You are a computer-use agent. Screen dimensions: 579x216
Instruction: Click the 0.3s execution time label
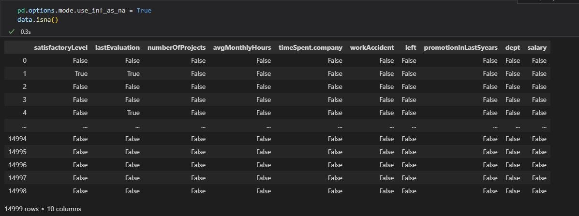point(26,32)
